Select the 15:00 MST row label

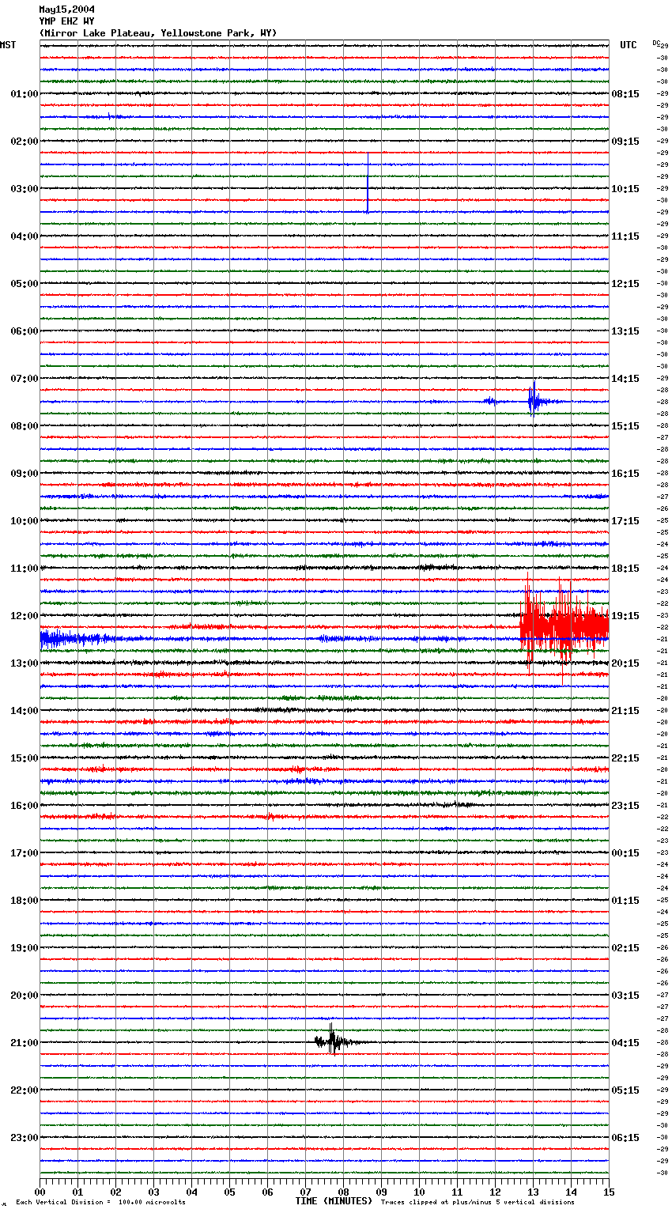tap(25, 758)
